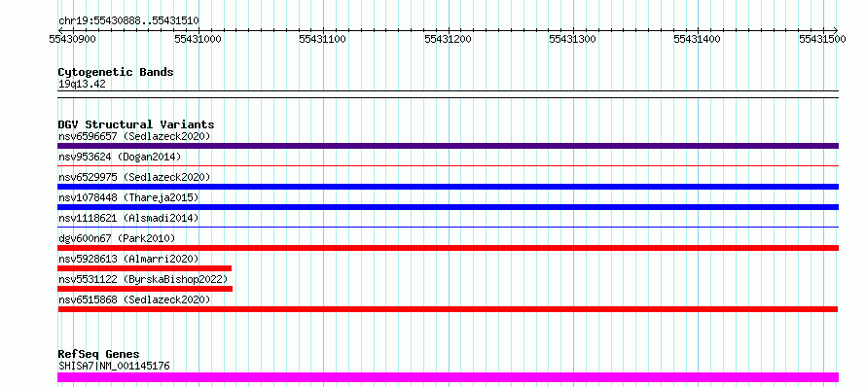Open gene SHISA7|NM_001145176 label

pyautogui.click(x=114, y=366)
